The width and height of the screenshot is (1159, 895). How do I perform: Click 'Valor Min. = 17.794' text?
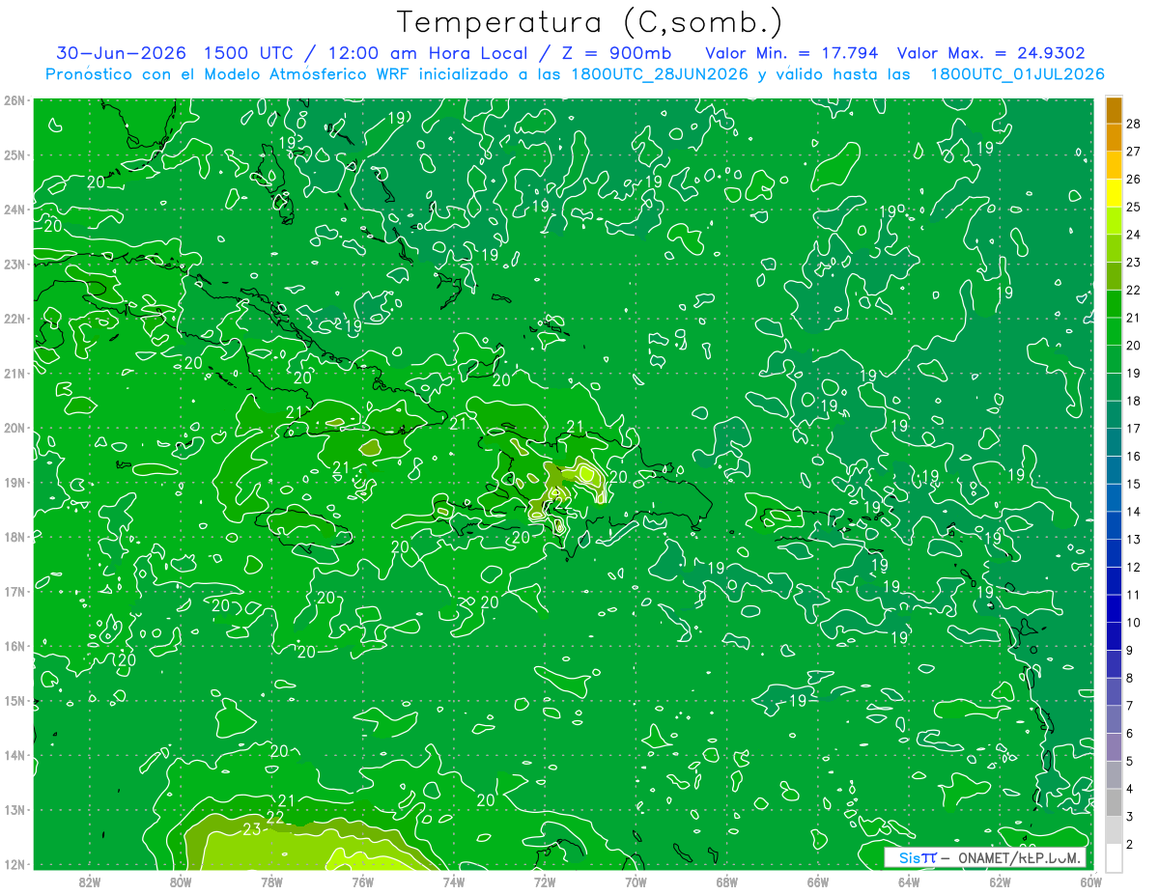792,53
